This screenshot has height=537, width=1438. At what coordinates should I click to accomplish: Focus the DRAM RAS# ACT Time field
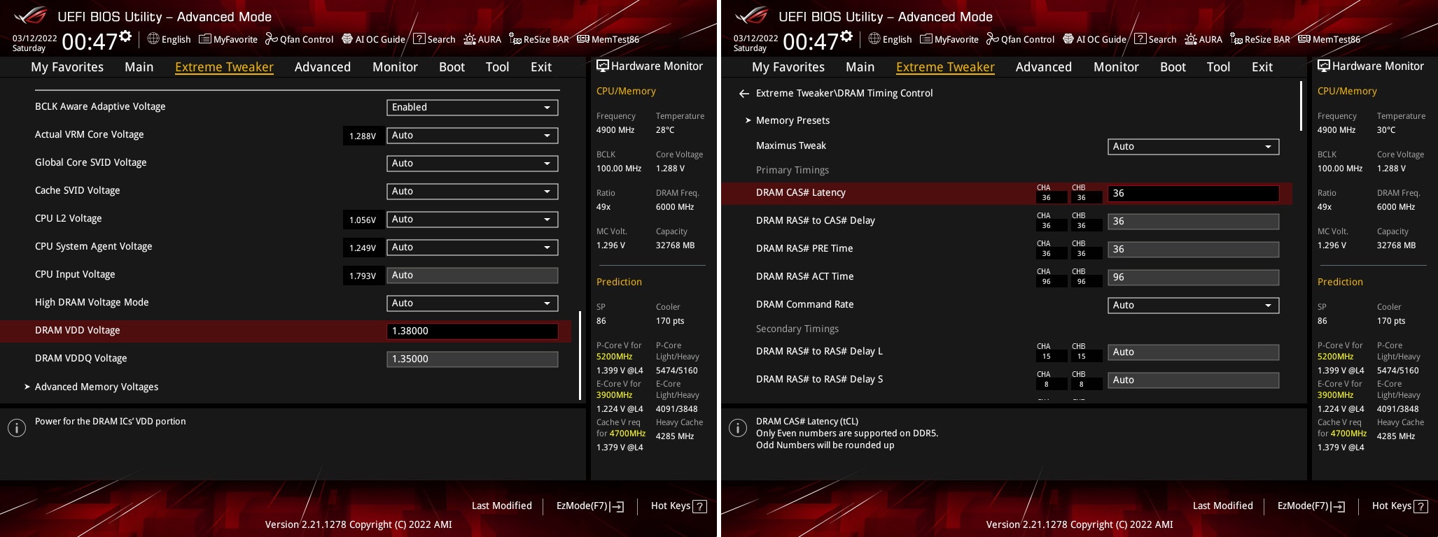pyautogui.click(x=1193, y=277)
